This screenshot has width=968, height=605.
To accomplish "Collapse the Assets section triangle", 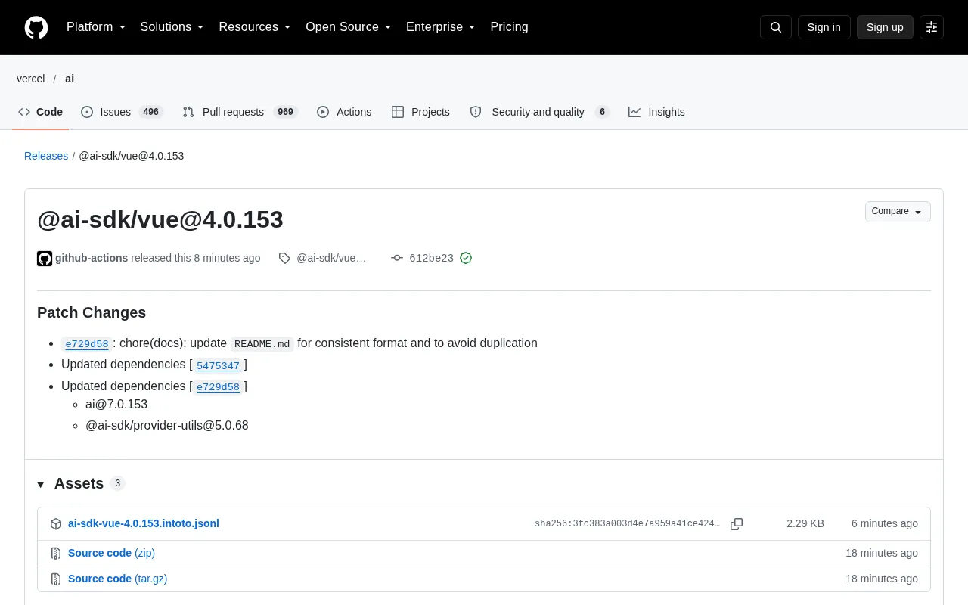I will tap(41, 484).
